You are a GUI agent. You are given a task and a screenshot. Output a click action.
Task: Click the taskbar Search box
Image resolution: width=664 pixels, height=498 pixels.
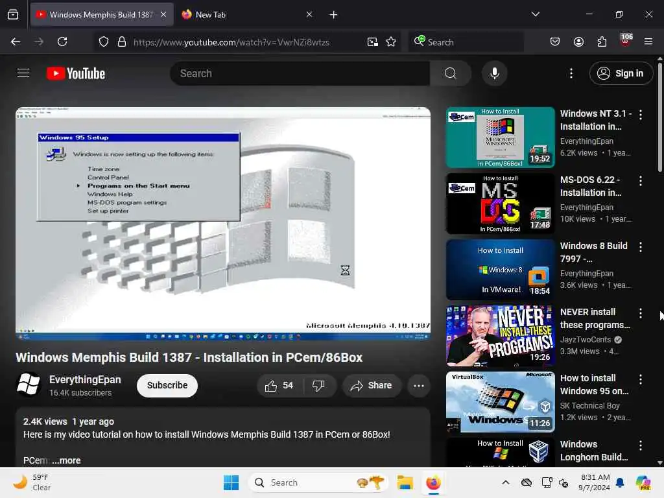318,482
